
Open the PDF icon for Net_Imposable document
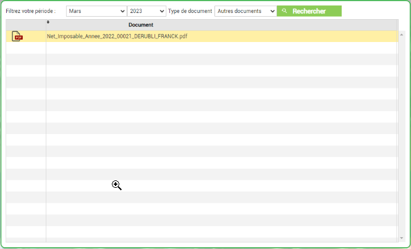click(x=17, y=36)
